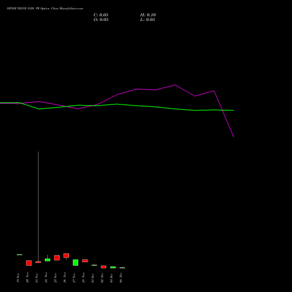Click the red candle above 25 Nov

coord(57,258)
